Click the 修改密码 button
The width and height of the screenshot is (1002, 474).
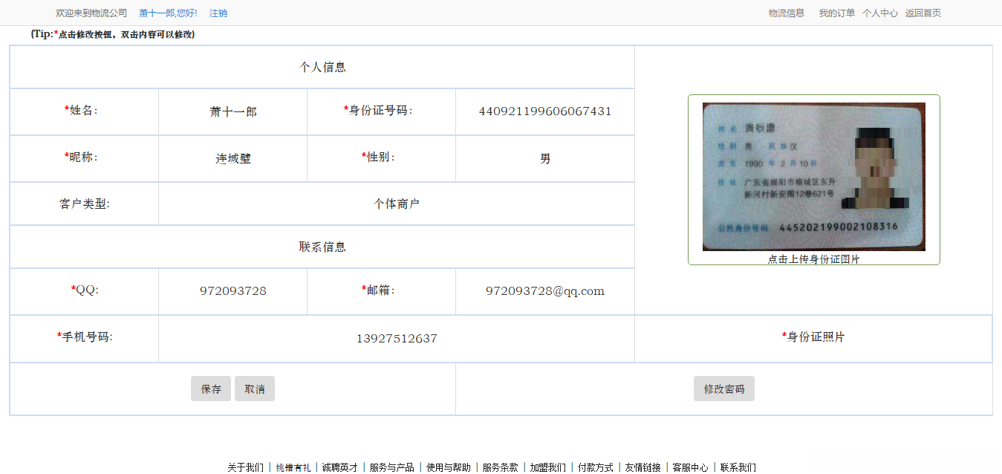pos(724,389)
